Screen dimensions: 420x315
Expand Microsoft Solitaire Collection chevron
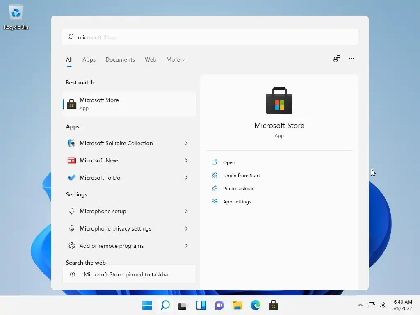[x=187, y=143]
